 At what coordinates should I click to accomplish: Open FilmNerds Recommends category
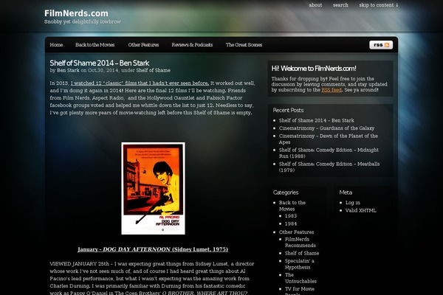click(x=301, y=242)
